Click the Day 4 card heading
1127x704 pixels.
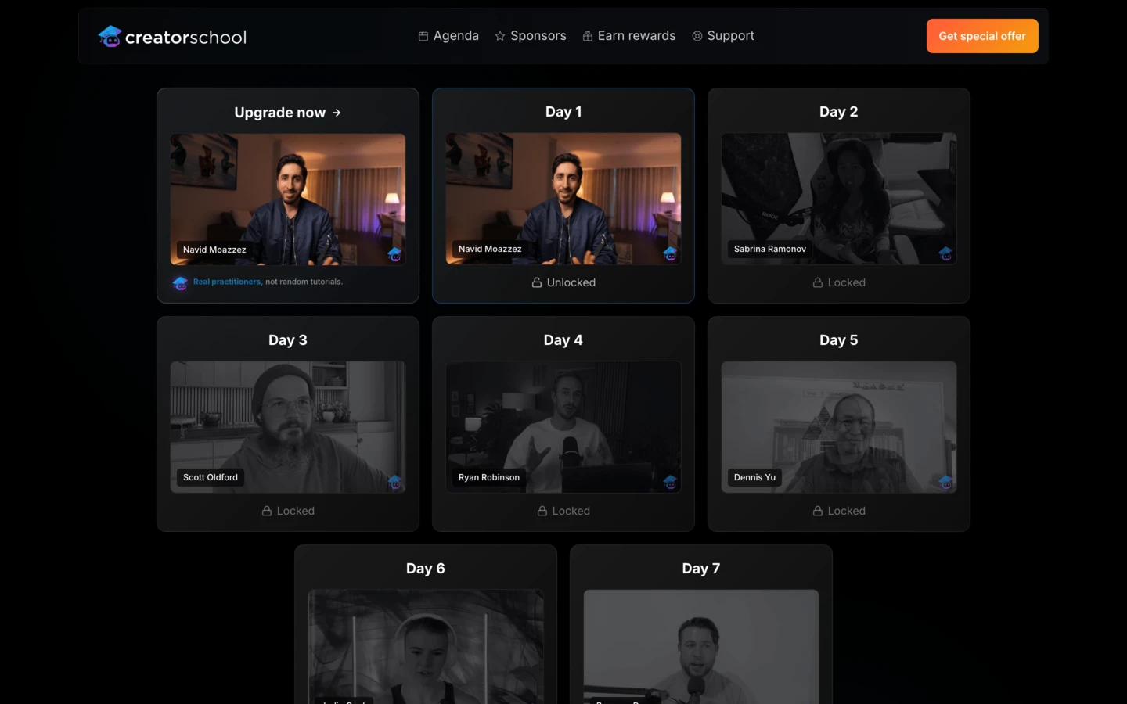point(563,340)
